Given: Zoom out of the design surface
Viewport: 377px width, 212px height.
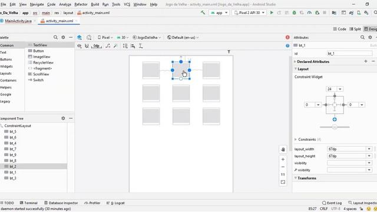Looking at the screenshot, I should click(x=283, y=167).
